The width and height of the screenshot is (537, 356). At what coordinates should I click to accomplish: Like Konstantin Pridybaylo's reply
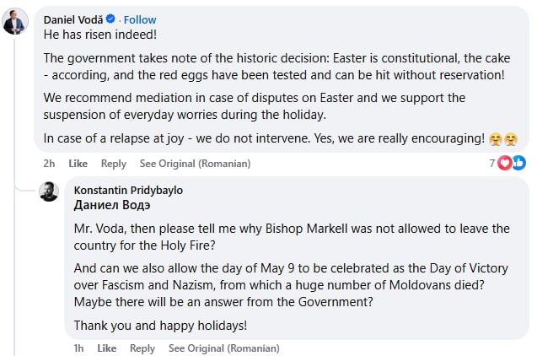pyautogui.click(x=106, y=348)
